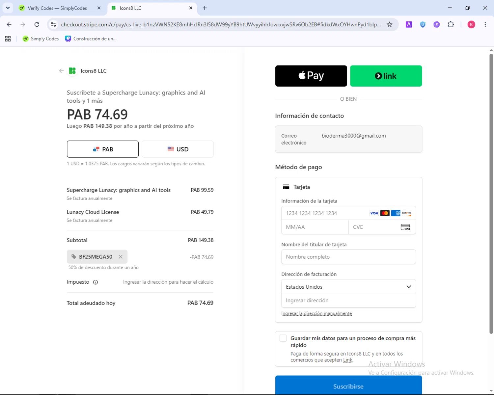Click the address bar URL
Viewport: 494px width, 395px height.
click(x=221, y=24)
